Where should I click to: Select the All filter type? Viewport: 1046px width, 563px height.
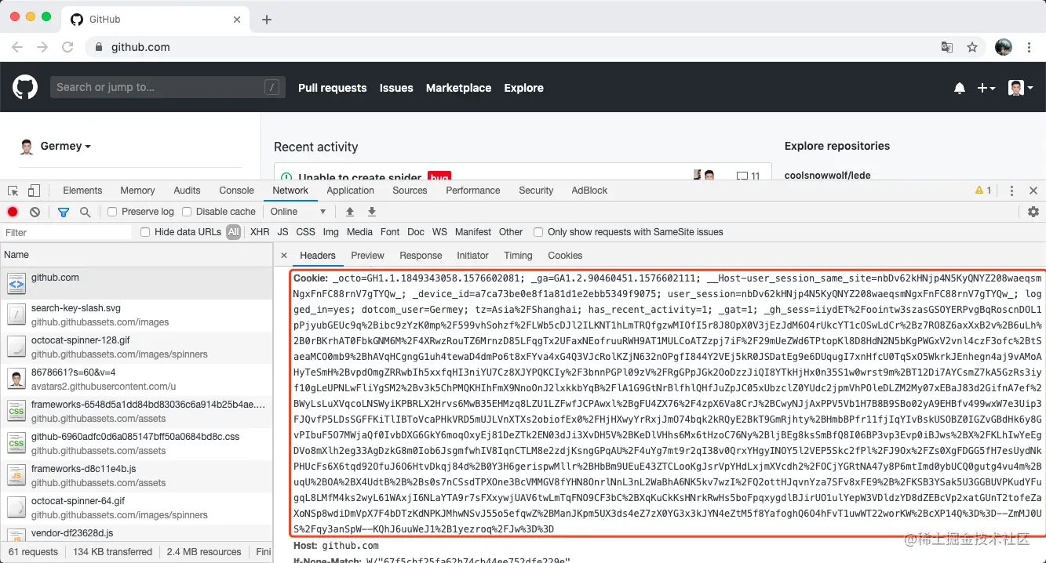pyautogui.click(x=234, y=232)
